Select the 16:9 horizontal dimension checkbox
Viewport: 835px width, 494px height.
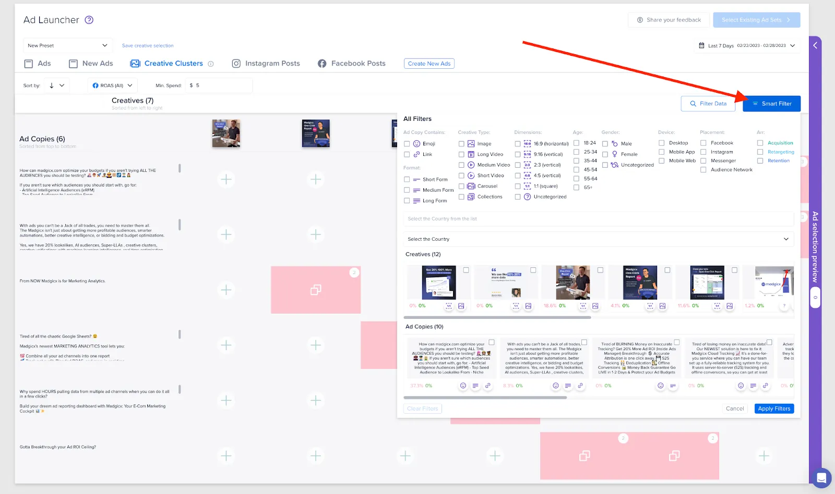pyautogui.click(x=518, y=144)
